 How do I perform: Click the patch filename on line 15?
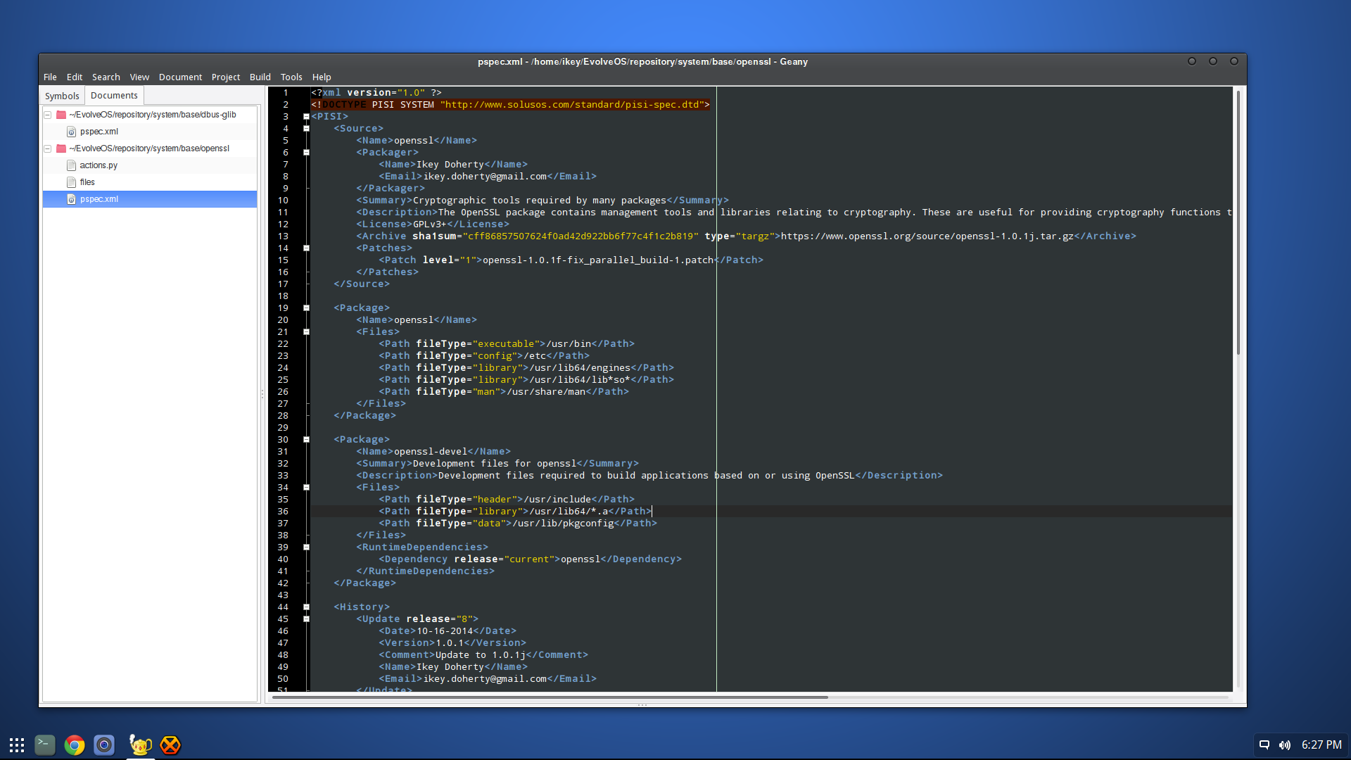(598, 260)
